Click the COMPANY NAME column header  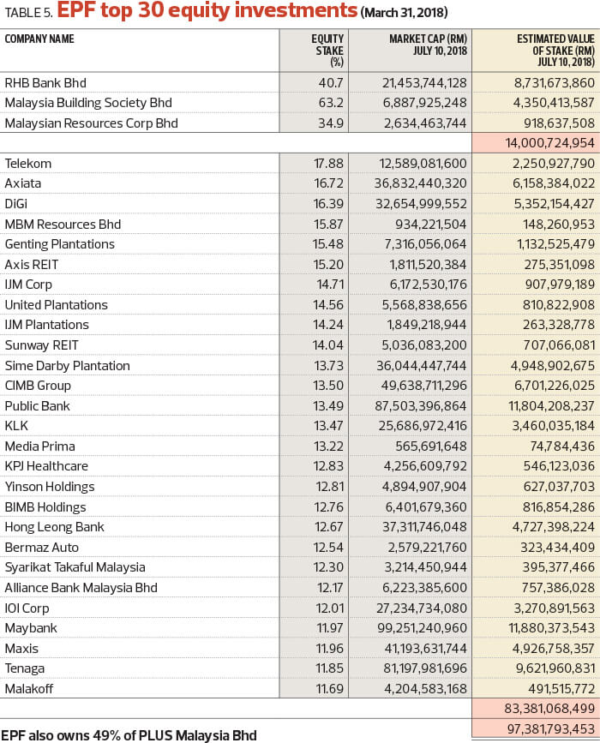39,39
